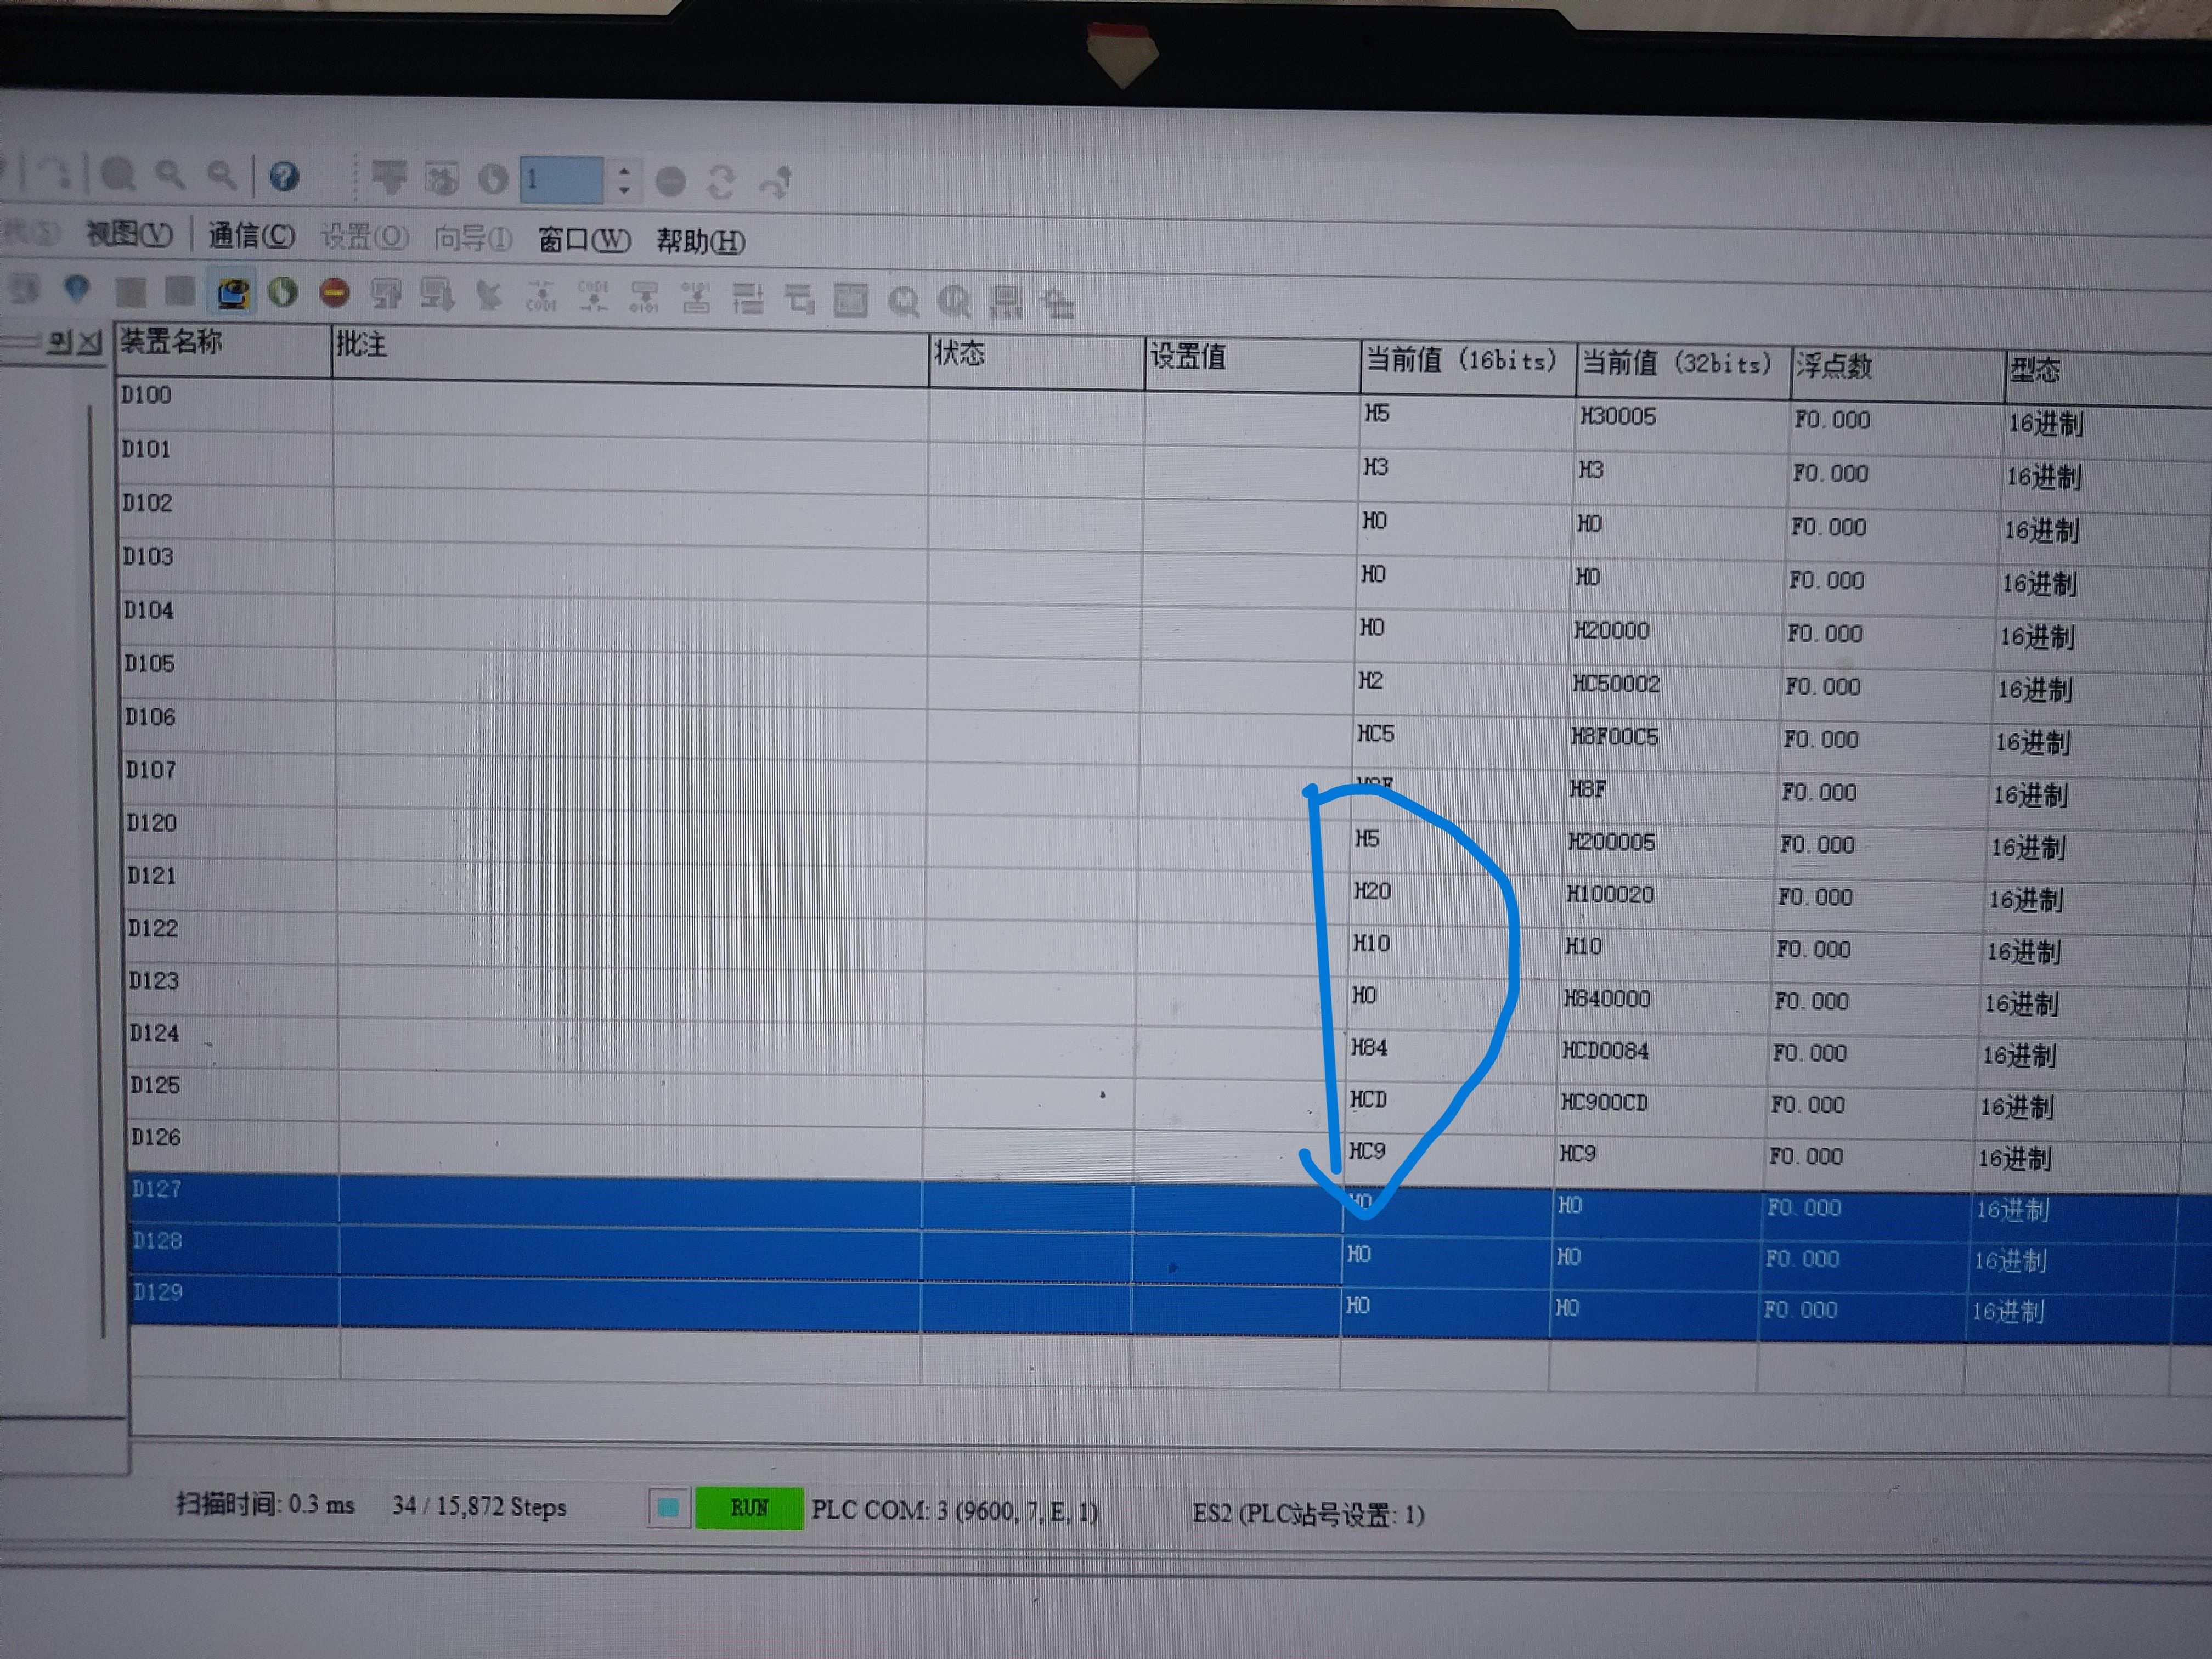Open the 通信(C) menu

(x=251, y=236)
